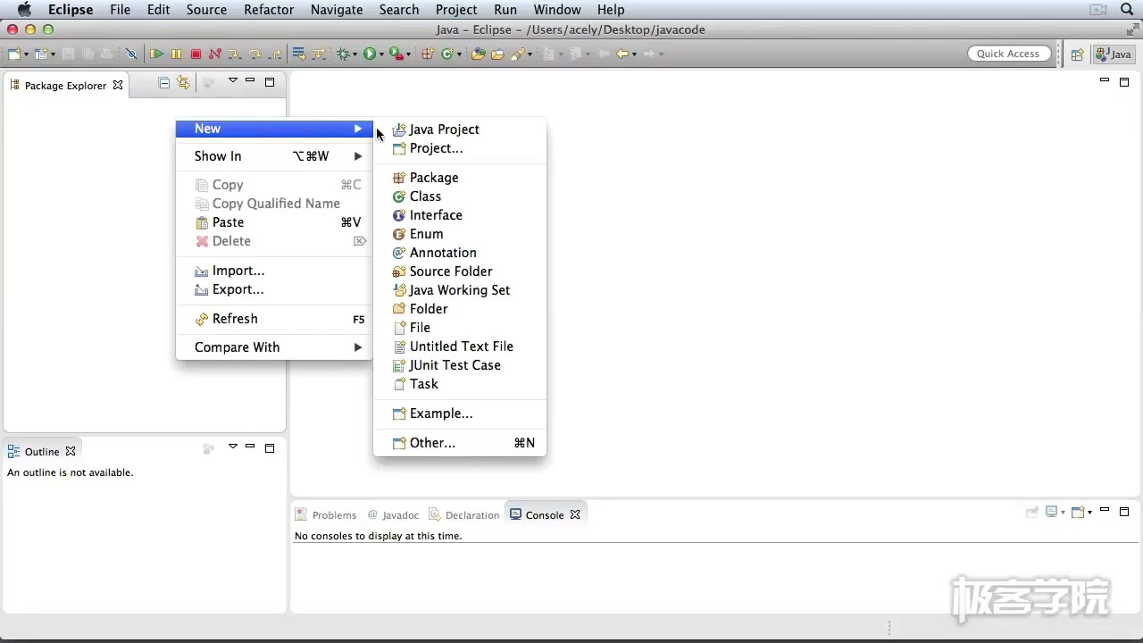The image size is (1143, 643).
Task: Choose Untitled Text File from New submenu
Action: [459, 346]
